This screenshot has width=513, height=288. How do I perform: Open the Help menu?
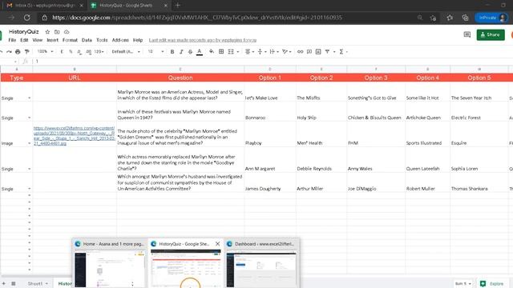tap(138, 40)
